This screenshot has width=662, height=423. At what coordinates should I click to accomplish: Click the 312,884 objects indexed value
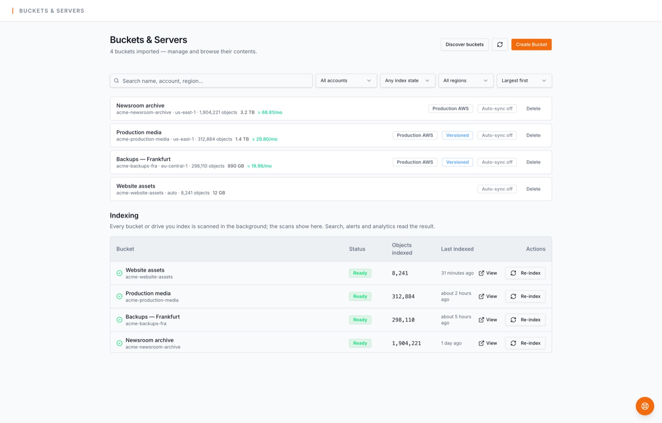[403, 297]
